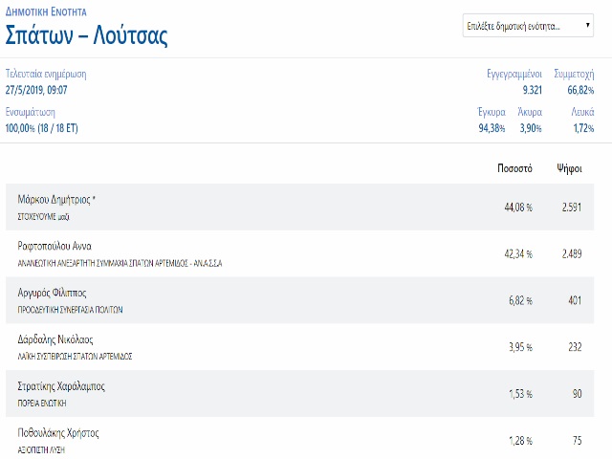Click the ΣΤΟΧΕΥΟΥΜΕ μαζί party name
The image size is (612, 459).
tap(43, 217)
